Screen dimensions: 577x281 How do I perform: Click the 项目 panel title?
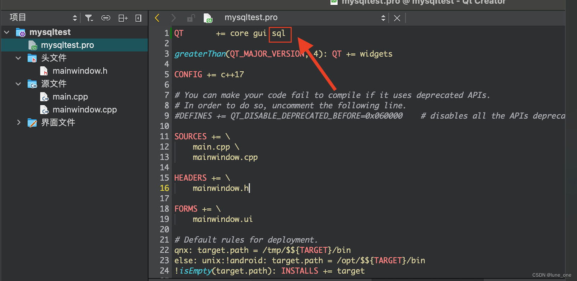(18, 18)
